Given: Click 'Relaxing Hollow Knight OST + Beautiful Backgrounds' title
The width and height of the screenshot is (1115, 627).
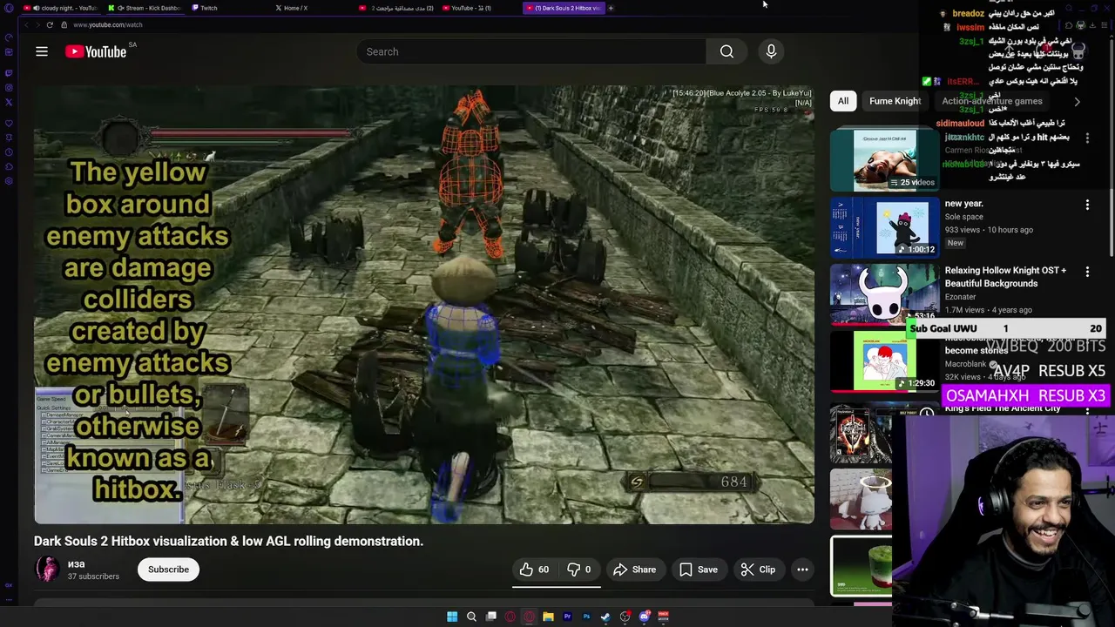Looking at the screenshot, I should (1005, 277).
